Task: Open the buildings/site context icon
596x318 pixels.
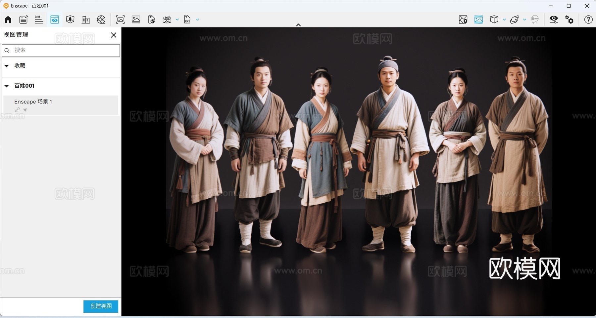Action: [x=85, y=20]
